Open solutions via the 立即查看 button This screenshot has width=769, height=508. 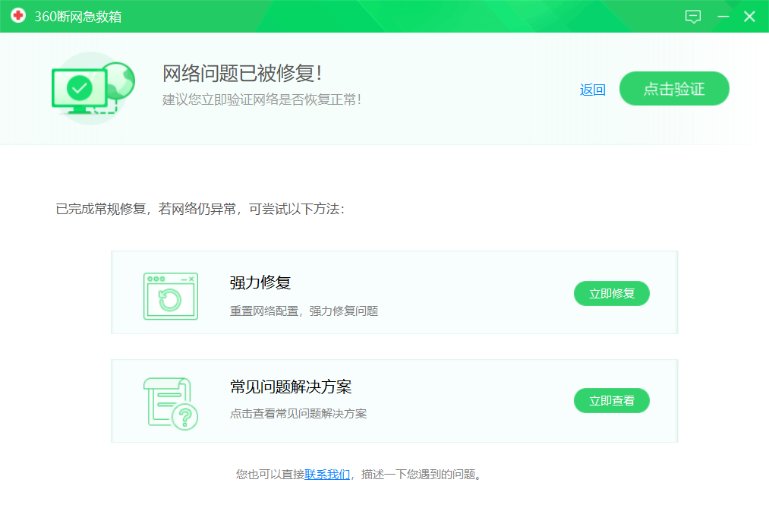pyautogui.click(x=611, y=400)
